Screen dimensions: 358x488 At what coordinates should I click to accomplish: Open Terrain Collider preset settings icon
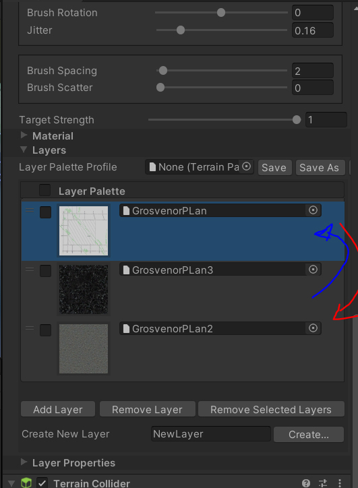[323, 483]
